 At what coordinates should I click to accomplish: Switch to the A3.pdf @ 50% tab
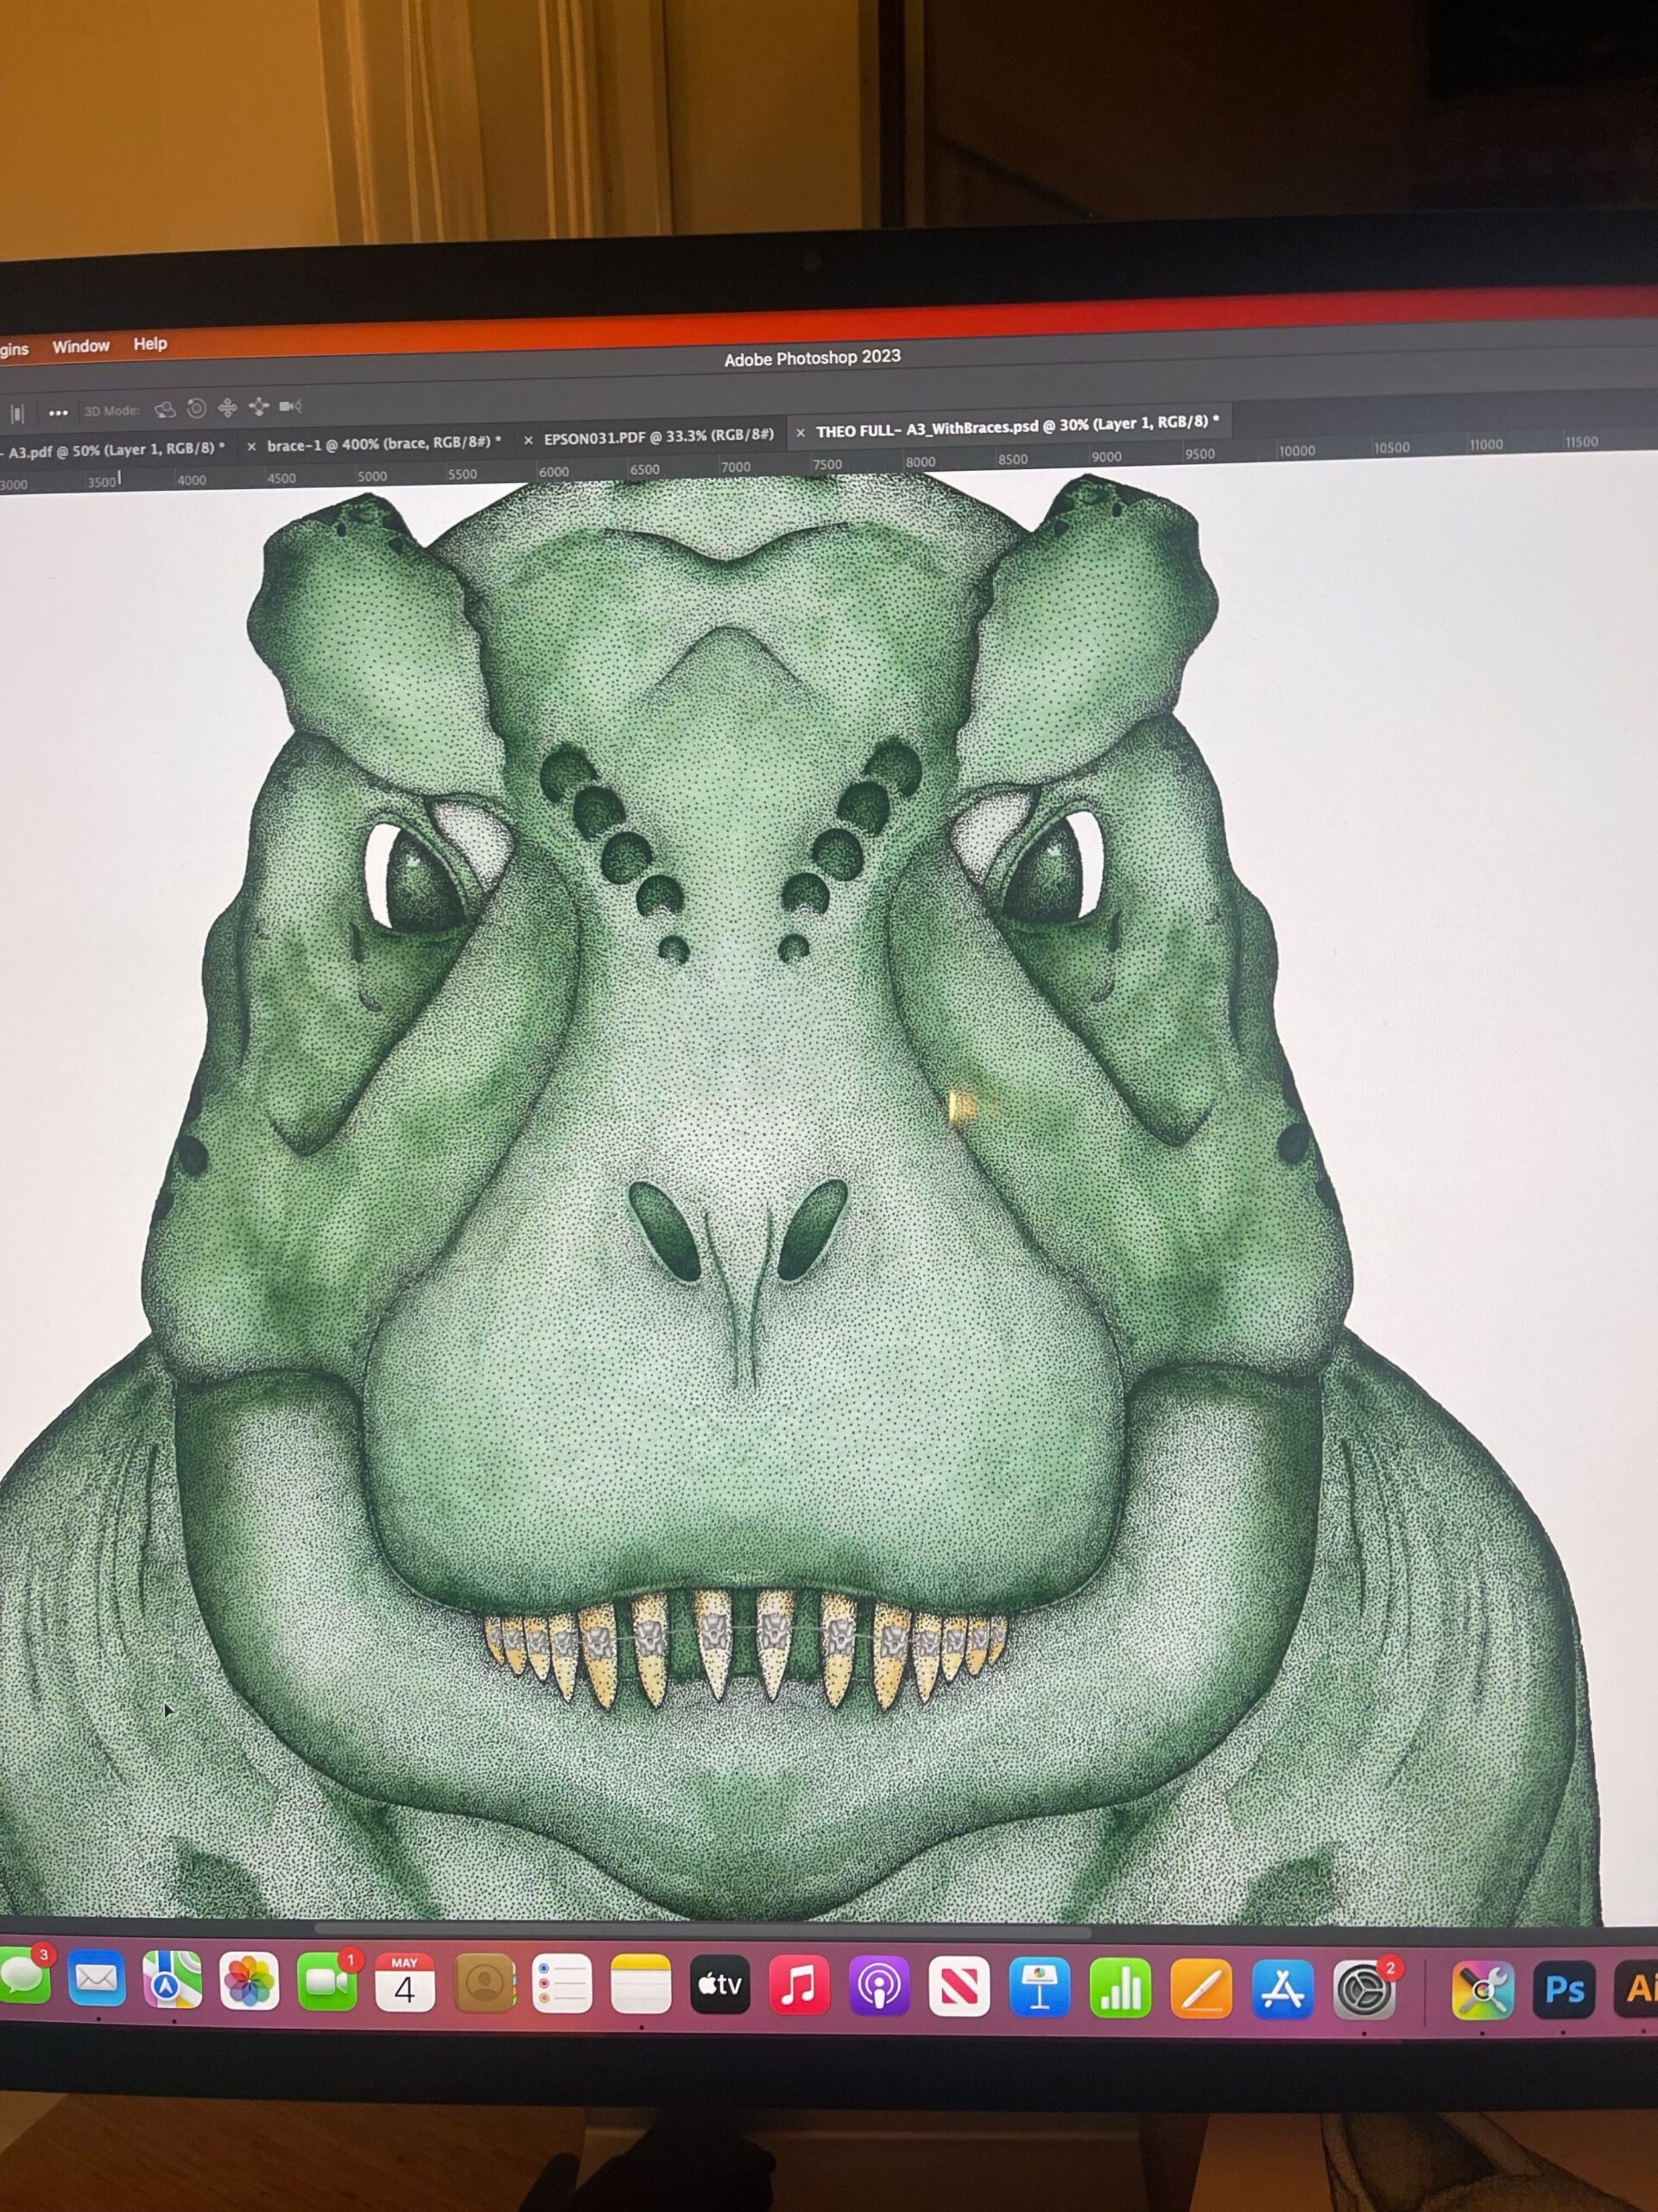click(115, 450)
